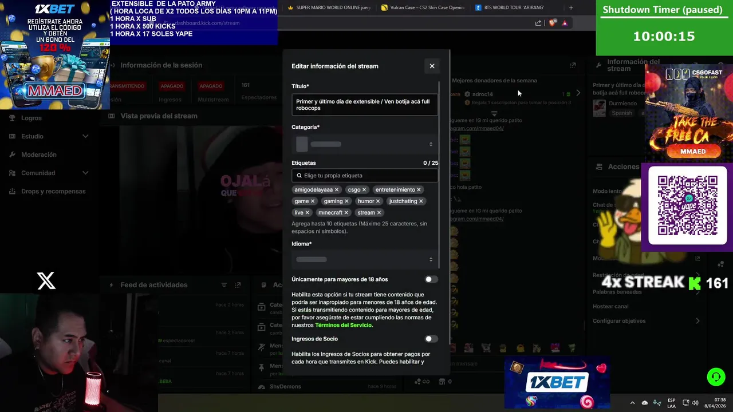Viewport: 733px width, 412px height.
Task: Click the Drops y recompensas icon
Action: tap(12, 191)
